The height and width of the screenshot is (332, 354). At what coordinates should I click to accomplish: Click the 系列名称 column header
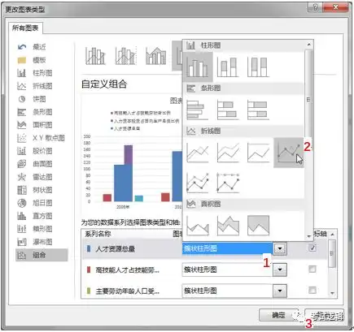tap(98, 234)
